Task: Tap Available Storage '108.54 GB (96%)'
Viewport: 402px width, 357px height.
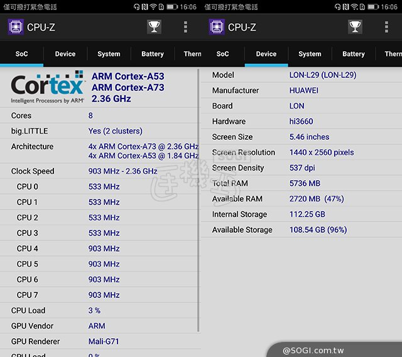Action: (318, 230)
